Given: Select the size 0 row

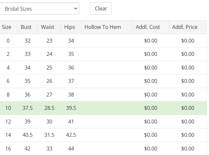Looking at the screenshot, I should click(x=8, y=41).
